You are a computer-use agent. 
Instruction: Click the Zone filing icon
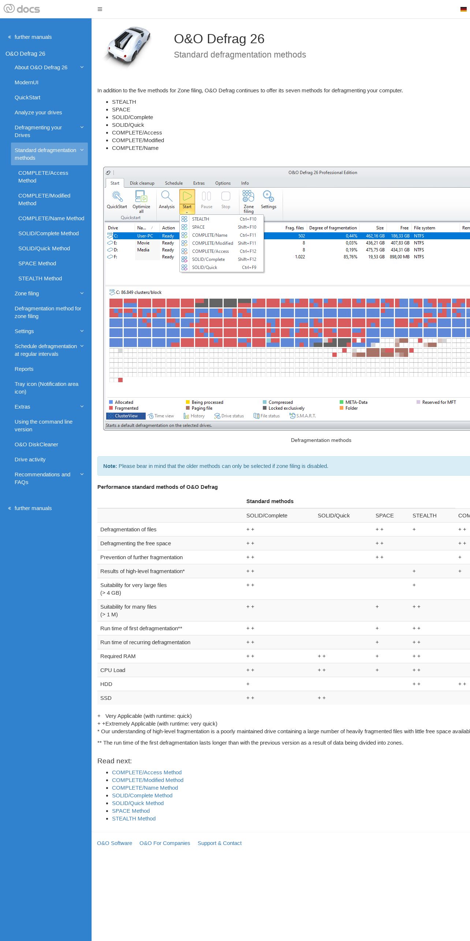click(x=248, y=196)
